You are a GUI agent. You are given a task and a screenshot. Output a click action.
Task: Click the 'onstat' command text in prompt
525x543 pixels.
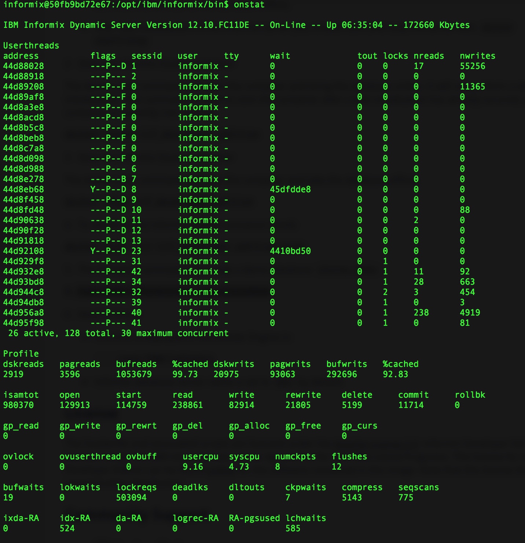coord(249,5)
